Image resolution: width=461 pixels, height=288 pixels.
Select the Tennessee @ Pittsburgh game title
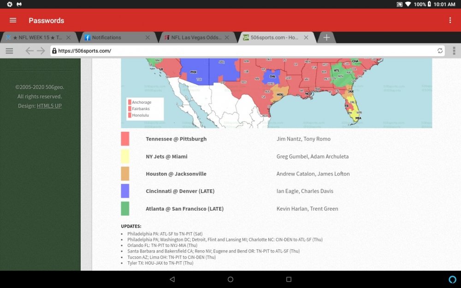176,139
